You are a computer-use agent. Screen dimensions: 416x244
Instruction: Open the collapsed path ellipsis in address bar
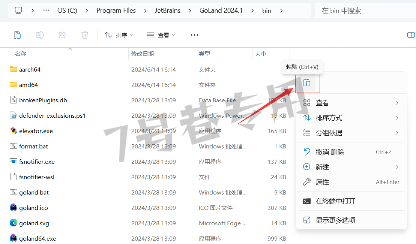46,10
